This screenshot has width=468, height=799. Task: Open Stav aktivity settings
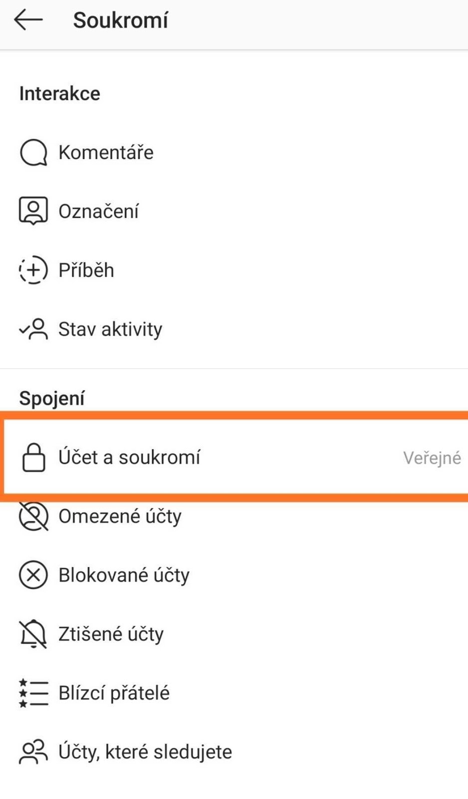[x=234, y=329]
